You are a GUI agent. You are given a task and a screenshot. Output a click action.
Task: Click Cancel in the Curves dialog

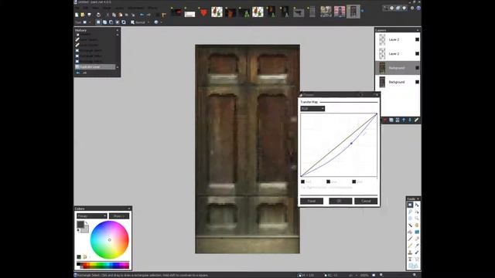366,201
